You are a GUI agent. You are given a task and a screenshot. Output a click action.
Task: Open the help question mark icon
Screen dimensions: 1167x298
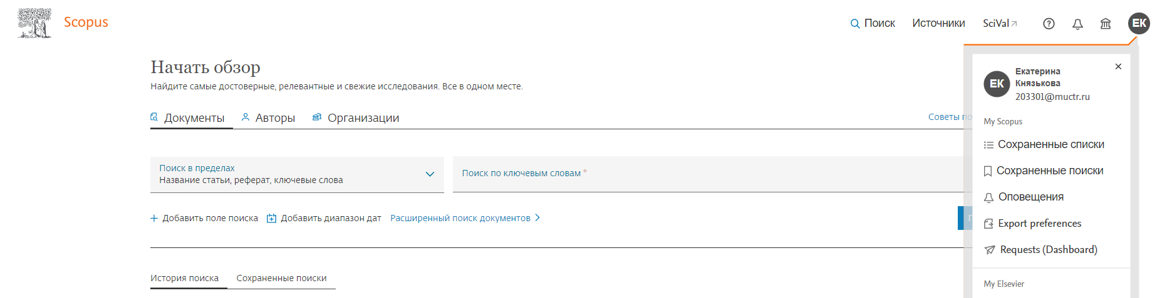(x=1049, y=24)
